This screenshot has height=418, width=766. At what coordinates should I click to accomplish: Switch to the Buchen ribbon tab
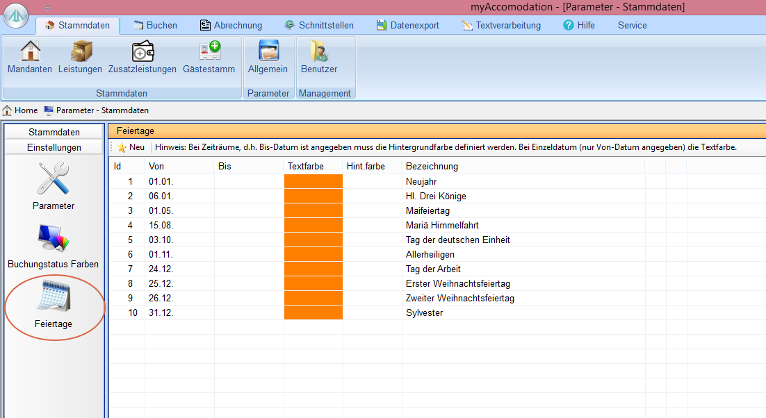tap(154, 25)
